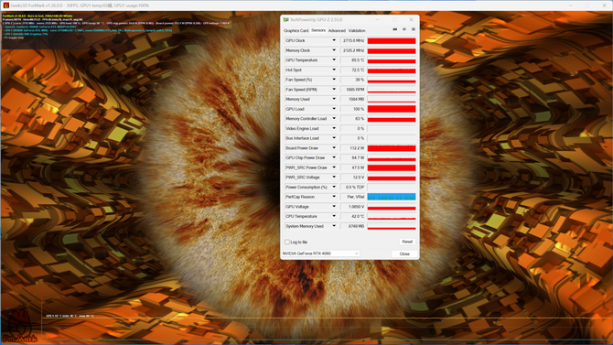
Task: Click the blue PerfCap Reason graph bar
Action: pos(392,197)
